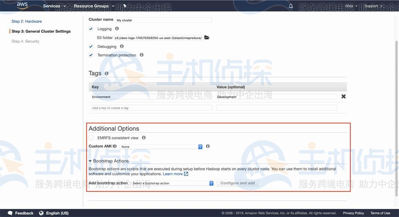
Task: Click the empty new tag value field
Action: click(277, 108)
